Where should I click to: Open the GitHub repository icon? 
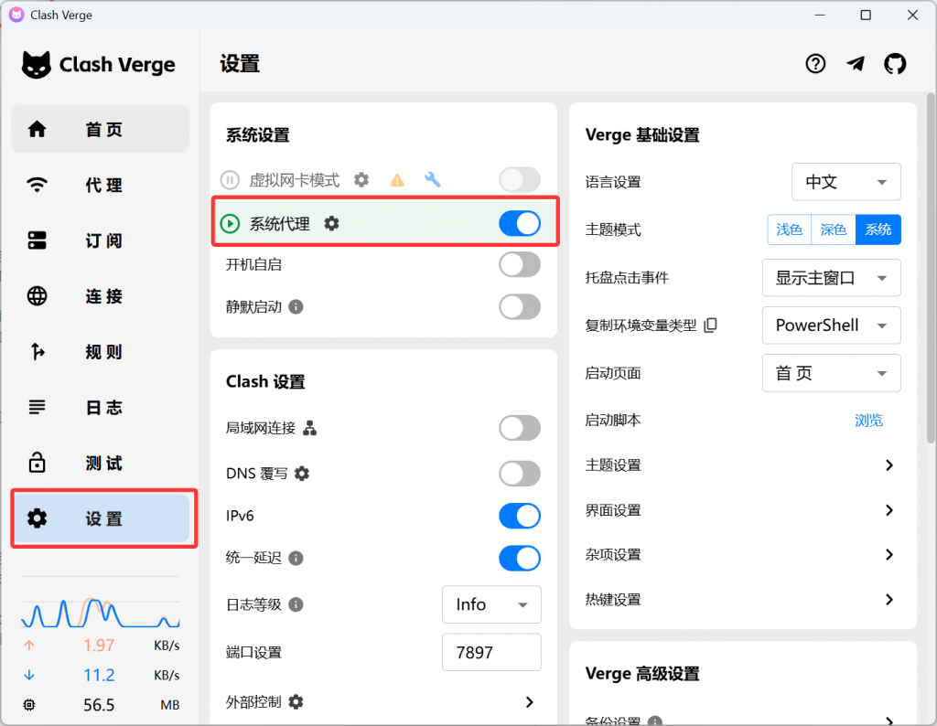click(x=895, y=63)
